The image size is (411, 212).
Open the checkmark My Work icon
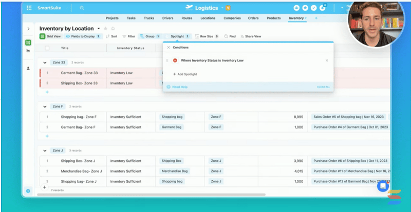coord(314,8)
